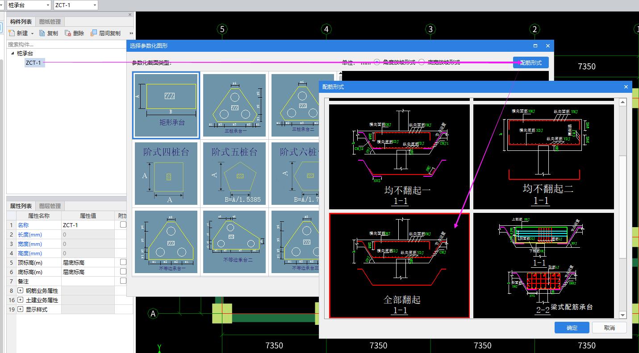The height and width of the screenshot is (353, 639).
Task: Click the 配筋形式 dialog scrollbar up arrow
Action: [x=623, y=102]
